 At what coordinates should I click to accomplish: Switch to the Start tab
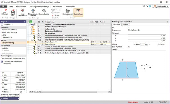point(11,7)
